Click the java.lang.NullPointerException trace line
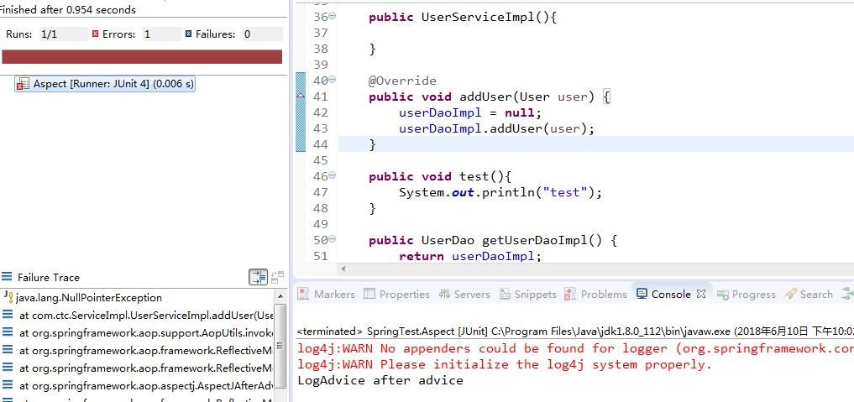Screen dimensions: 854x402 click(89, 298)
